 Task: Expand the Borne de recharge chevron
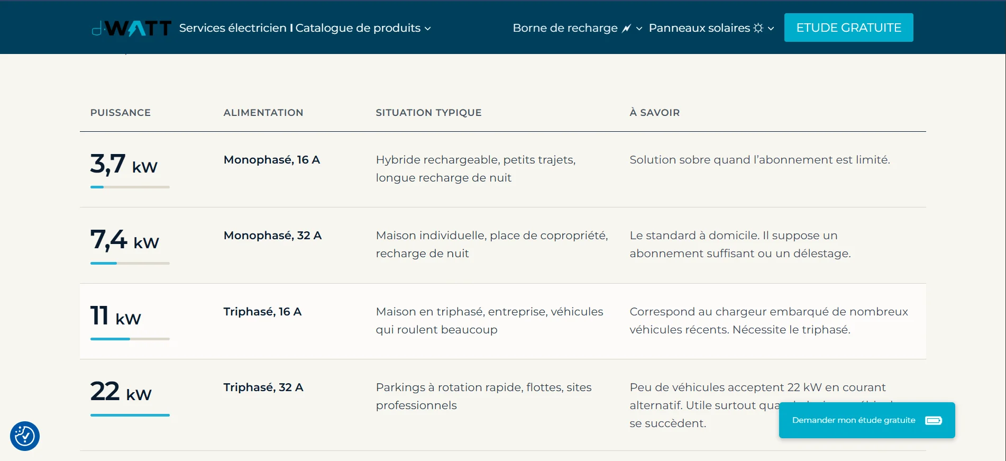click(x=639, y=29)
